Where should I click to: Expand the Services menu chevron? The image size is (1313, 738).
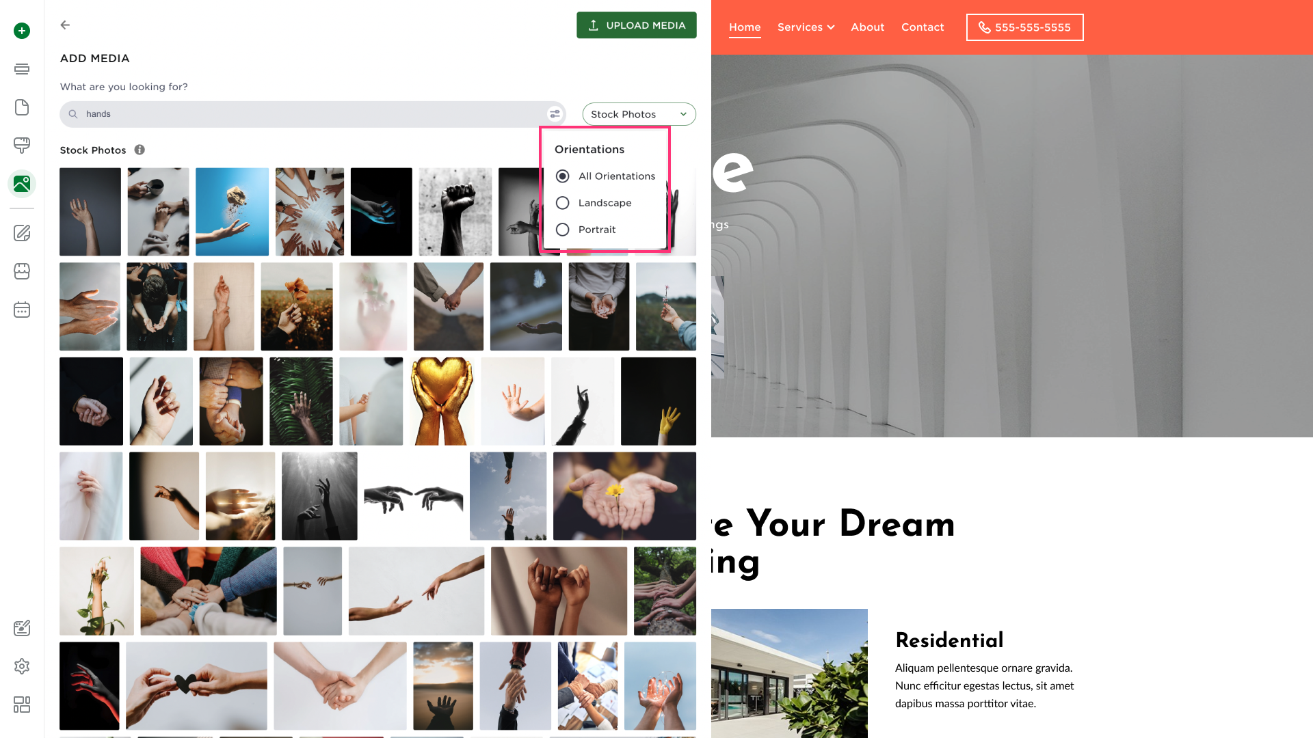pos(831,27)
